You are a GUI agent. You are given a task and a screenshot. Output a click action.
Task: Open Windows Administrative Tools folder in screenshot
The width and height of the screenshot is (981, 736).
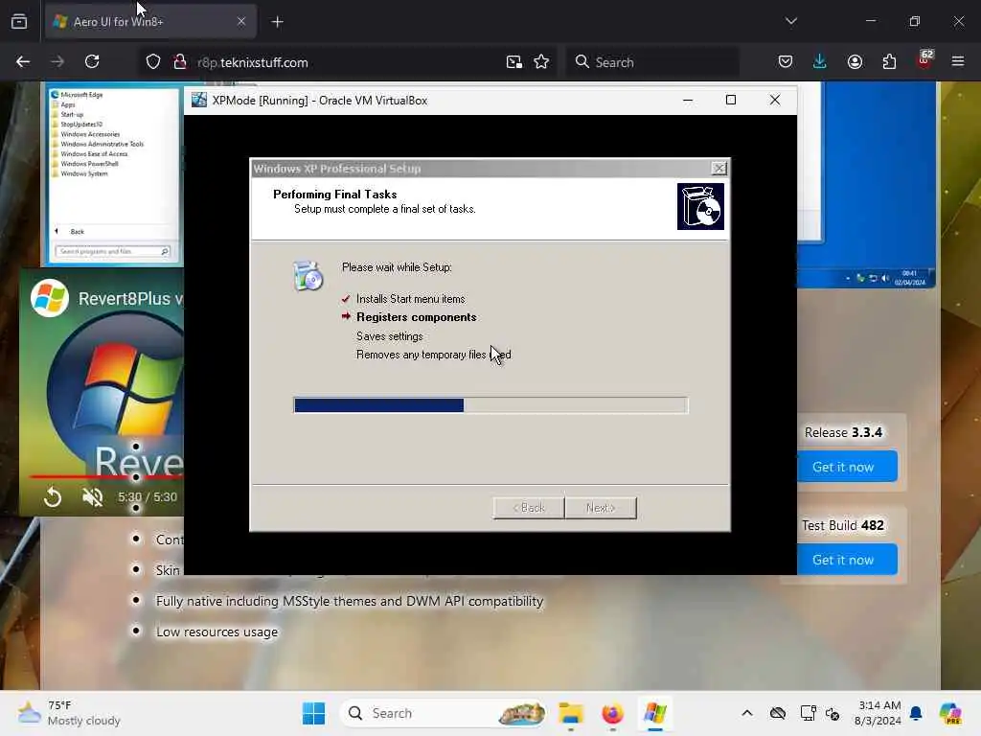point(102,144)
